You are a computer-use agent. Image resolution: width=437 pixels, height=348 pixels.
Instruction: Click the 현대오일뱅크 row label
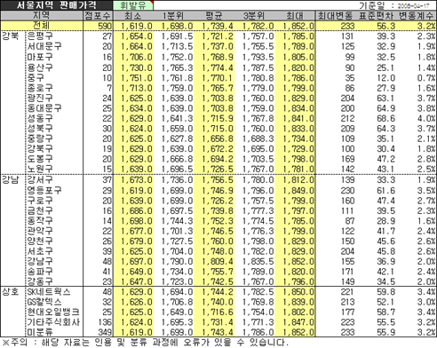[x=53, y=312]
